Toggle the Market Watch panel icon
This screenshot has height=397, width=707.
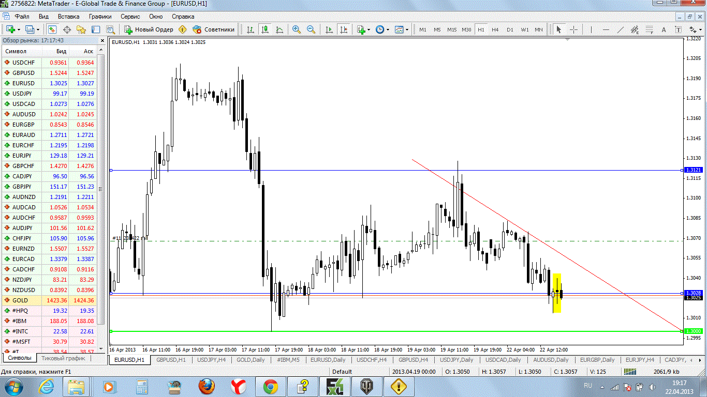pyautogui.click(x=52, y=29)
